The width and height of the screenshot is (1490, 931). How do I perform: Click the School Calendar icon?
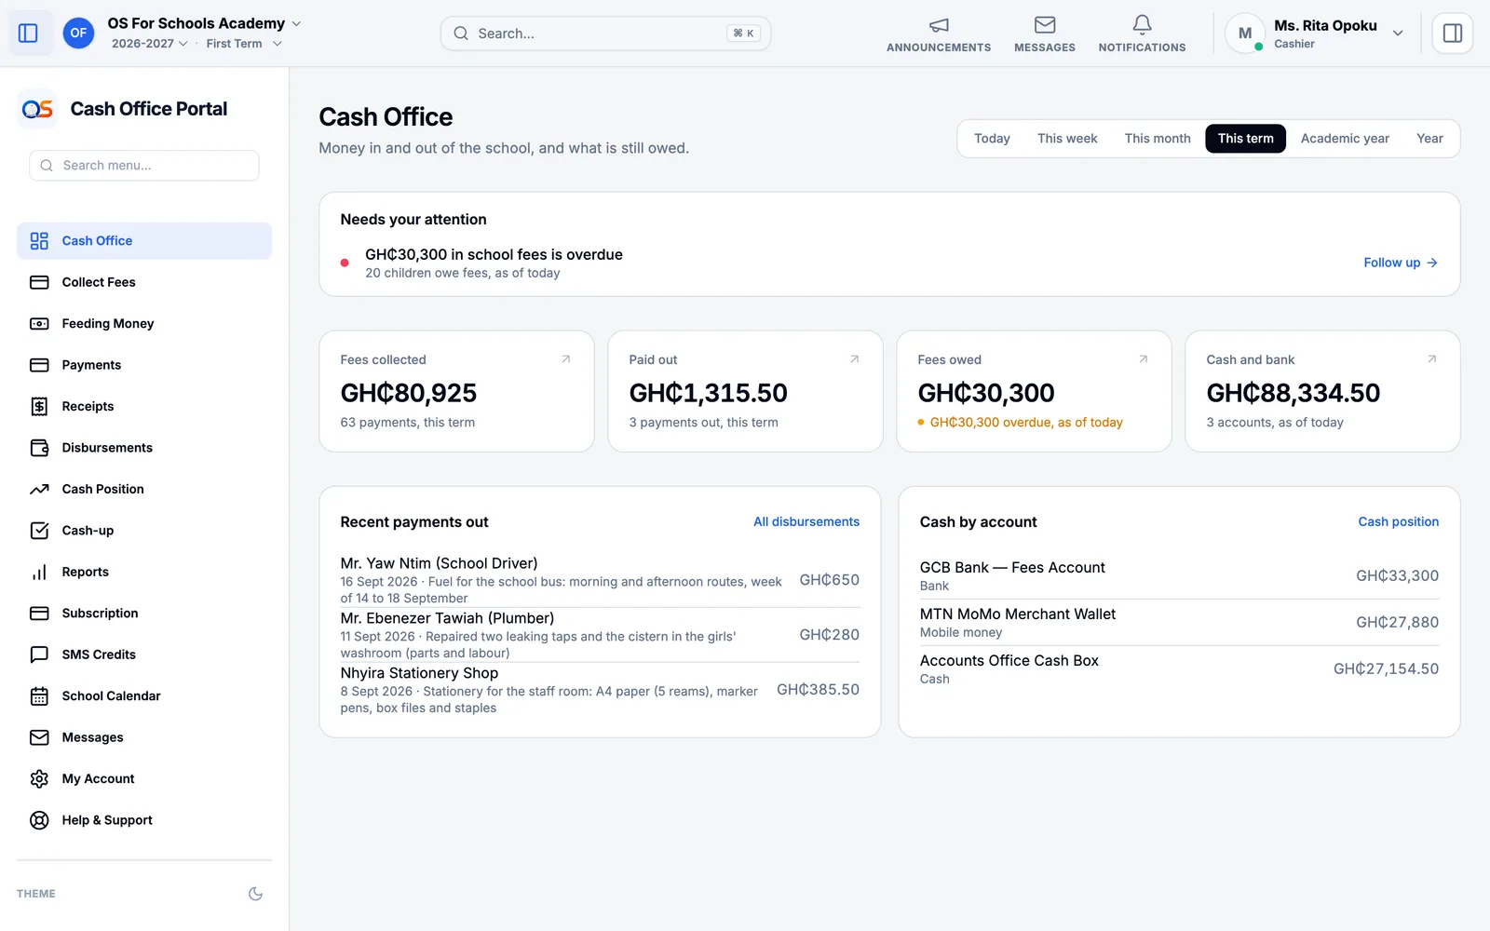pos(39,696)
